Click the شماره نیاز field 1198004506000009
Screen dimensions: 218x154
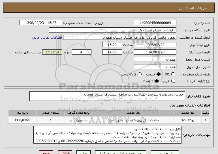(x=155, y=23)
